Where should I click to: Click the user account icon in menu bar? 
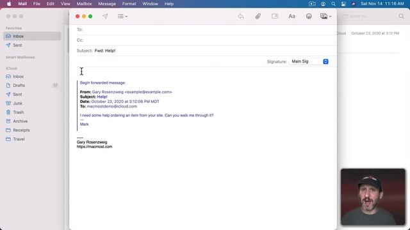[323, 4]
